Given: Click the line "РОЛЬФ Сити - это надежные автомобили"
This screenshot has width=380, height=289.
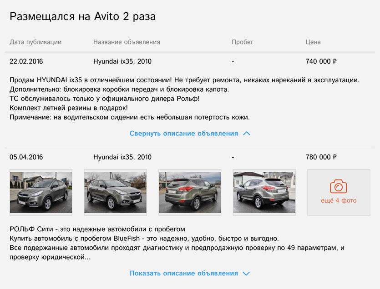Looking at the screenshot, I should point(97,229).
